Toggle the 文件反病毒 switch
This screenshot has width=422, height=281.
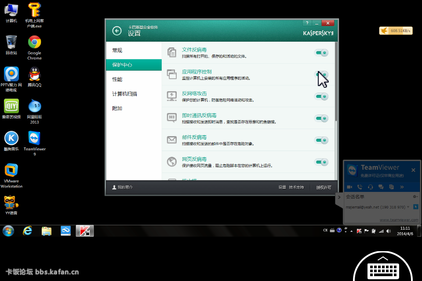tap(321, 52)
